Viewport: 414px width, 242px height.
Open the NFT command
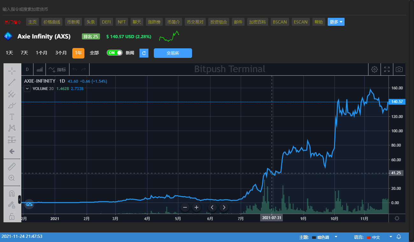coord(122,22)
